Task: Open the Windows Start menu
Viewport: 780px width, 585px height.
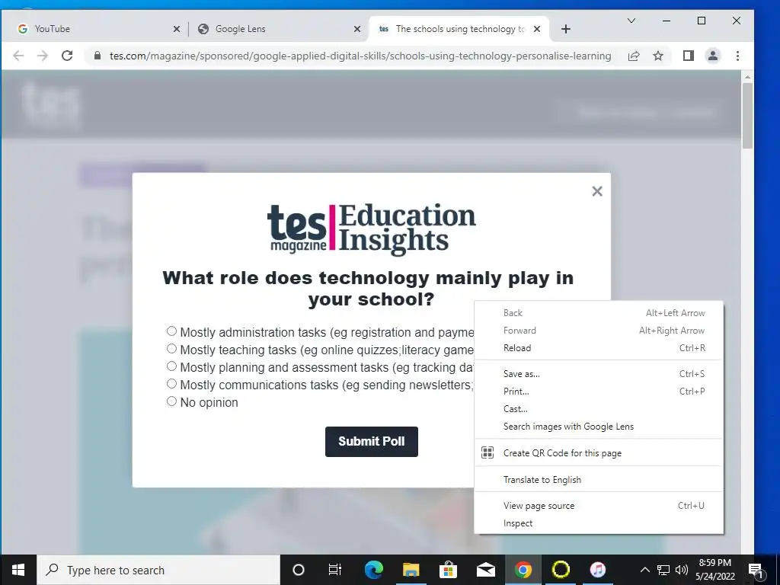Action: tap(18, 570)
